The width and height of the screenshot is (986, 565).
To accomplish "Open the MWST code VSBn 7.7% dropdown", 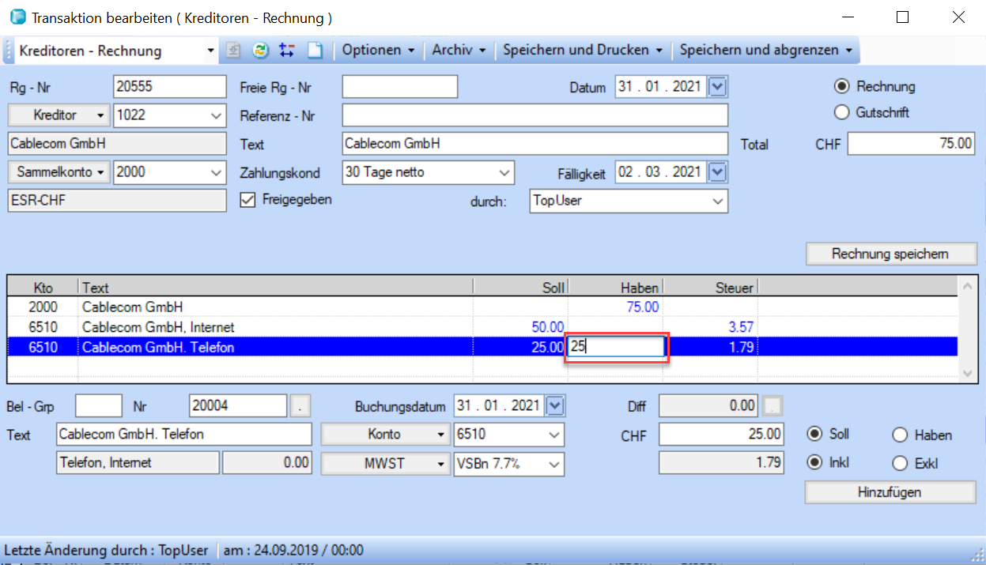I will [554, 464].
